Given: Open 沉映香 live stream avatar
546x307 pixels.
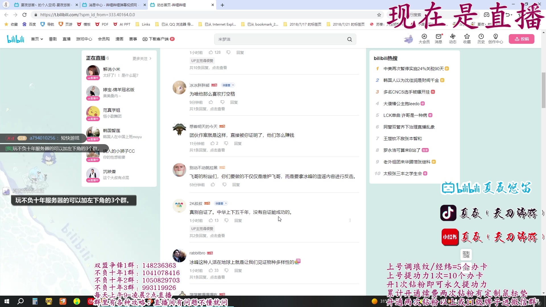Looking at the screenshot, I should pos(93,174).
